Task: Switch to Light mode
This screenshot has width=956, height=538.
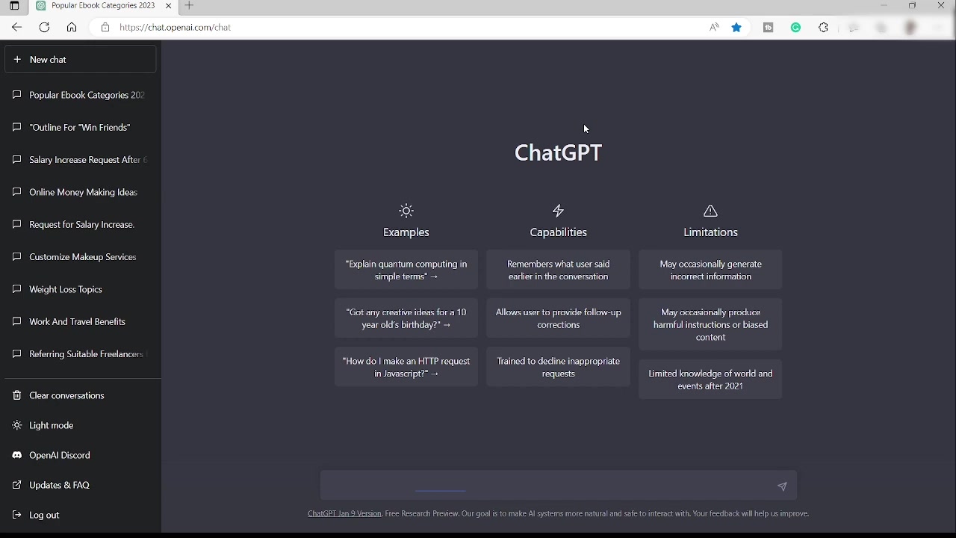Action: pos(81,425)
